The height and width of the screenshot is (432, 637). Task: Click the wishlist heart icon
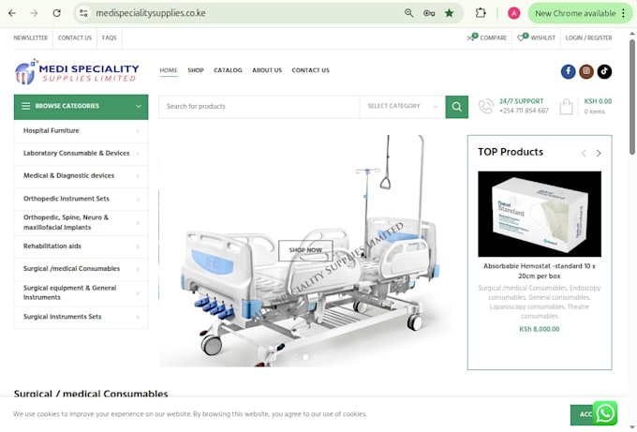click(x=522, y=37)
